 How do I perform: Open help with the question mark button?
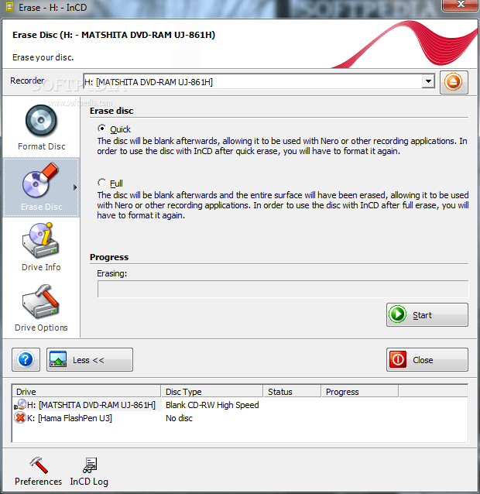(26, 359)
